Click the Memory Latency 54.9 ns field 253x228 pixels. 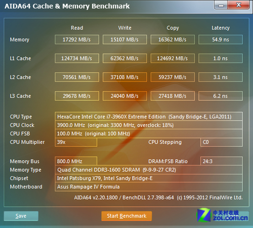[x=221, y=40]
